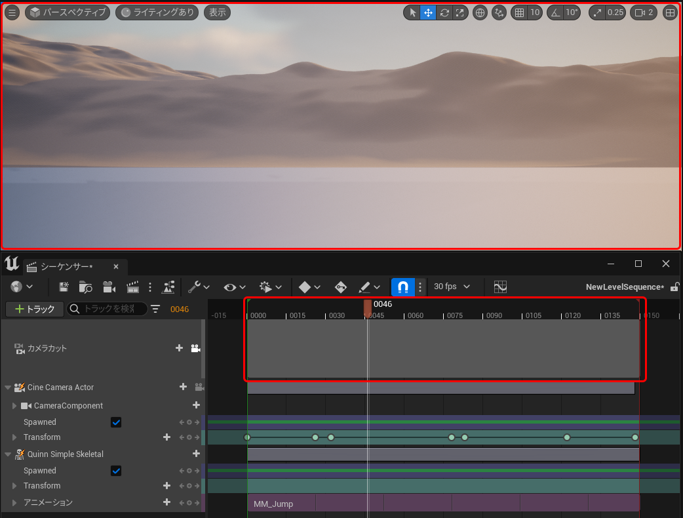The height and width of the screenshot is (518, 683).
Task: Uncheck Spawned checkbox under Quinn Simple Skeletal
Action: 116,471
